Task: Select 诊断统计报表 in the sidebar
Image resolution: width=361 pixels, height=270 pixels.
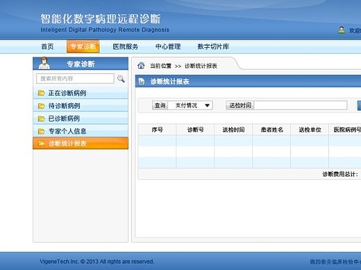Action: [x=81, y=143]
